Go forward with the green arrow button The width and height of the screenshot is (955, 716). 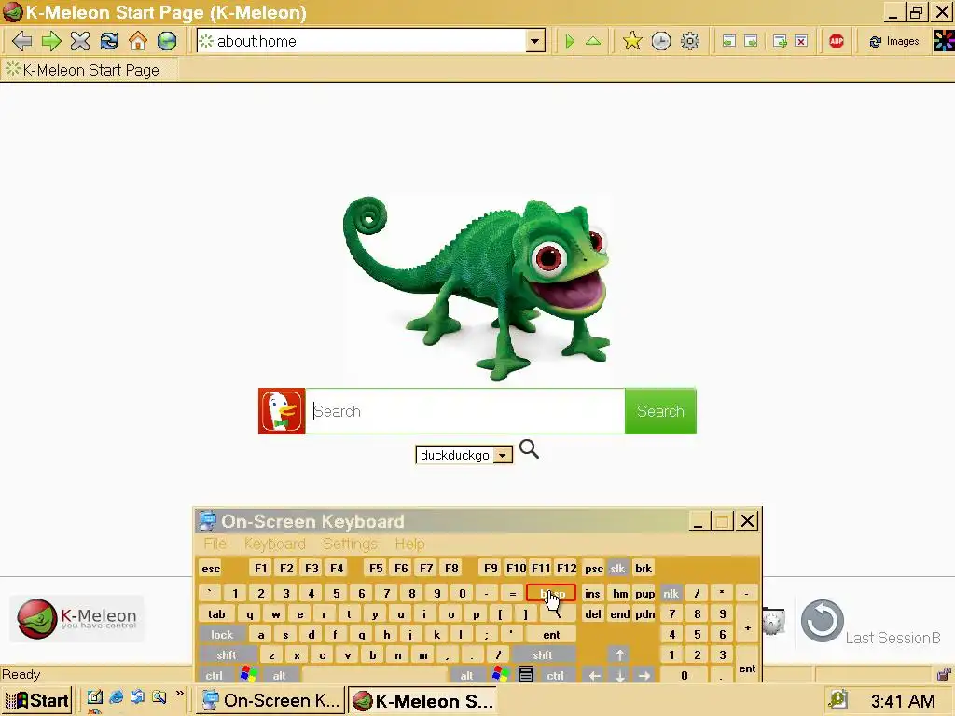pyautogui.click(x=51, y=41)
